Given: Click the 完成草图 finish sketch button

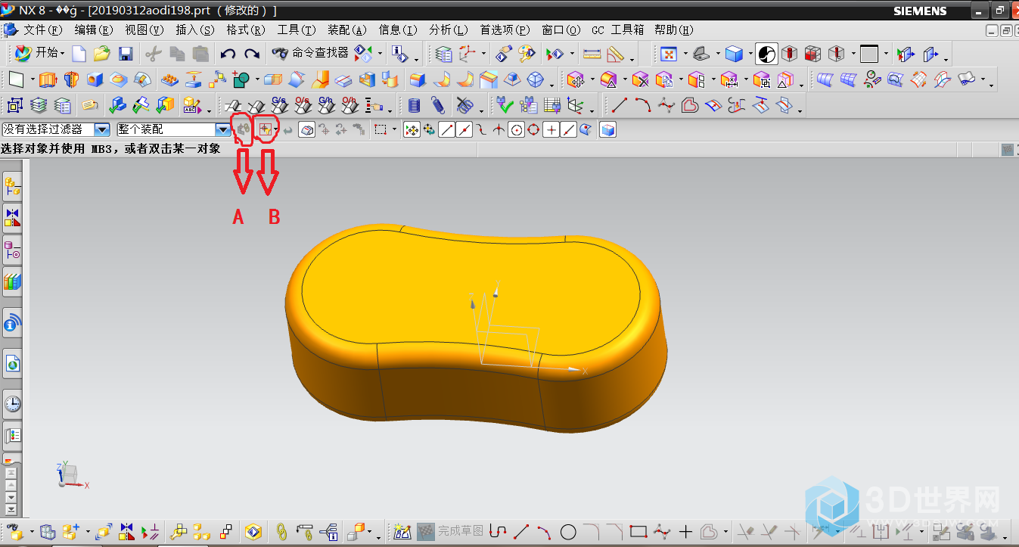Looking at the screenshot, I should coord(449,531).
